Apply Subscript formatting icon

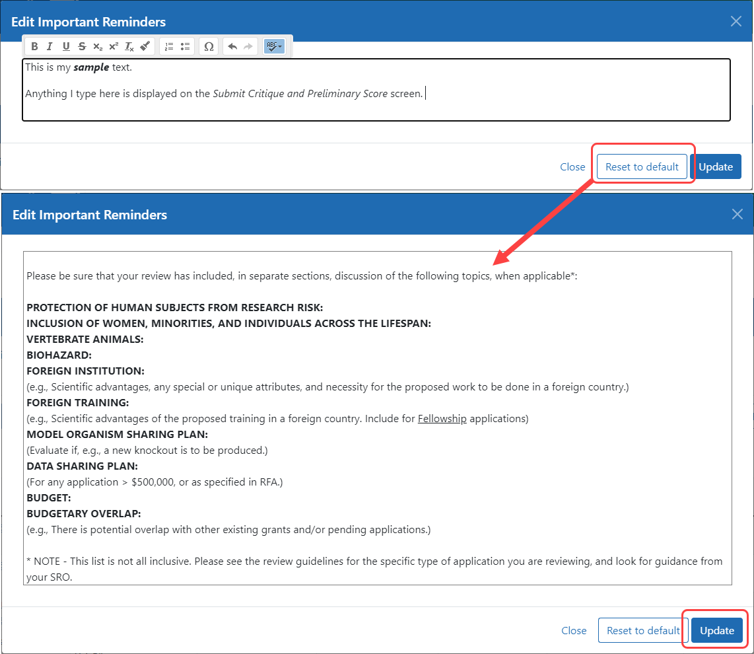(98, 46)
